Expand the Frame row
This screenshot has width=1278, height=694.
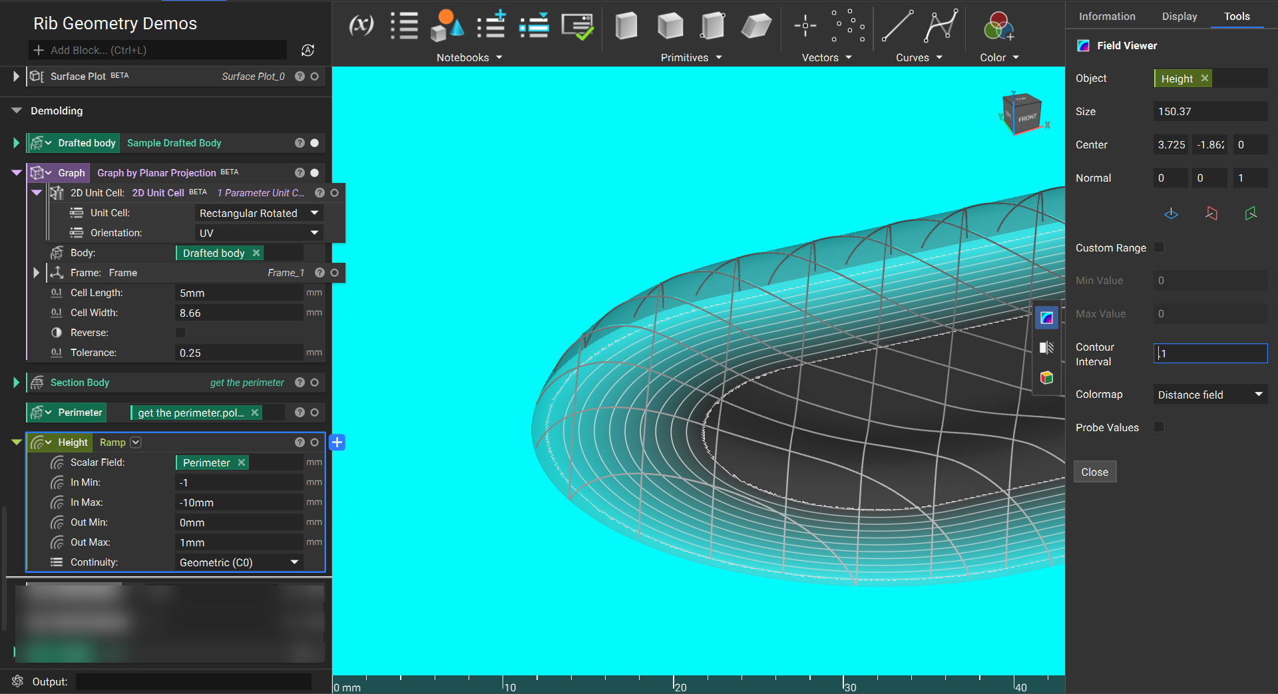click(36, 273)
